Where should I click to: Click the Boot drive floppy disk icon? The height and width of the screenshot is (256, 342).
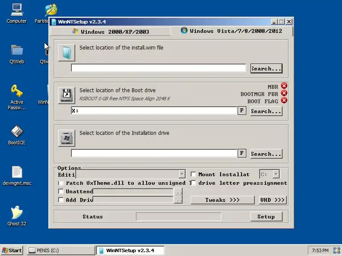pos(67,95)
